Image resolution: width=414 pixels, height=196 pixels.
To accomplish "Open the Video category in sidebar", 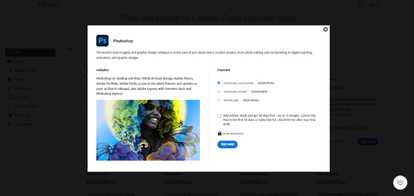I will pyautogui.click(x=18, y=79).
